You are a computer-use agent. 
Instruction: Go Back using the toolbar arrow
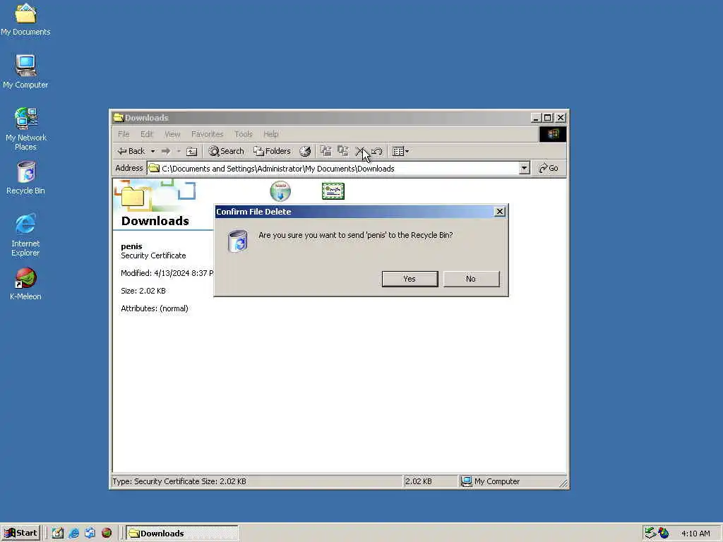pyautogui.click(x=131, y=151)
